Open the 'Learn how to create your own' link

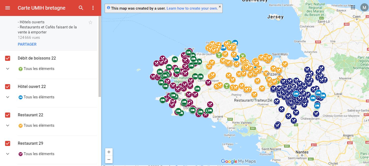pyautogui.click(x=192, y=8)
